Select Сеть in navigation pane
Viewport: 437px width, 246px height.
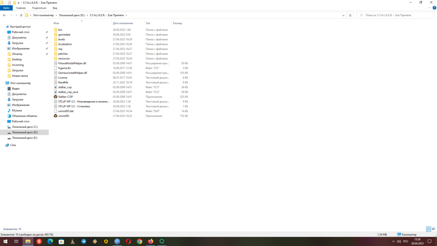[13, 145]
